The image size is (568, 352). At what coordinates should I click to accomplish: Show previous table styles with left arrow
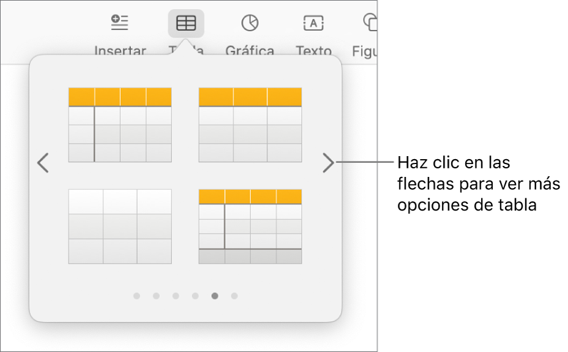tap(43, 163)
